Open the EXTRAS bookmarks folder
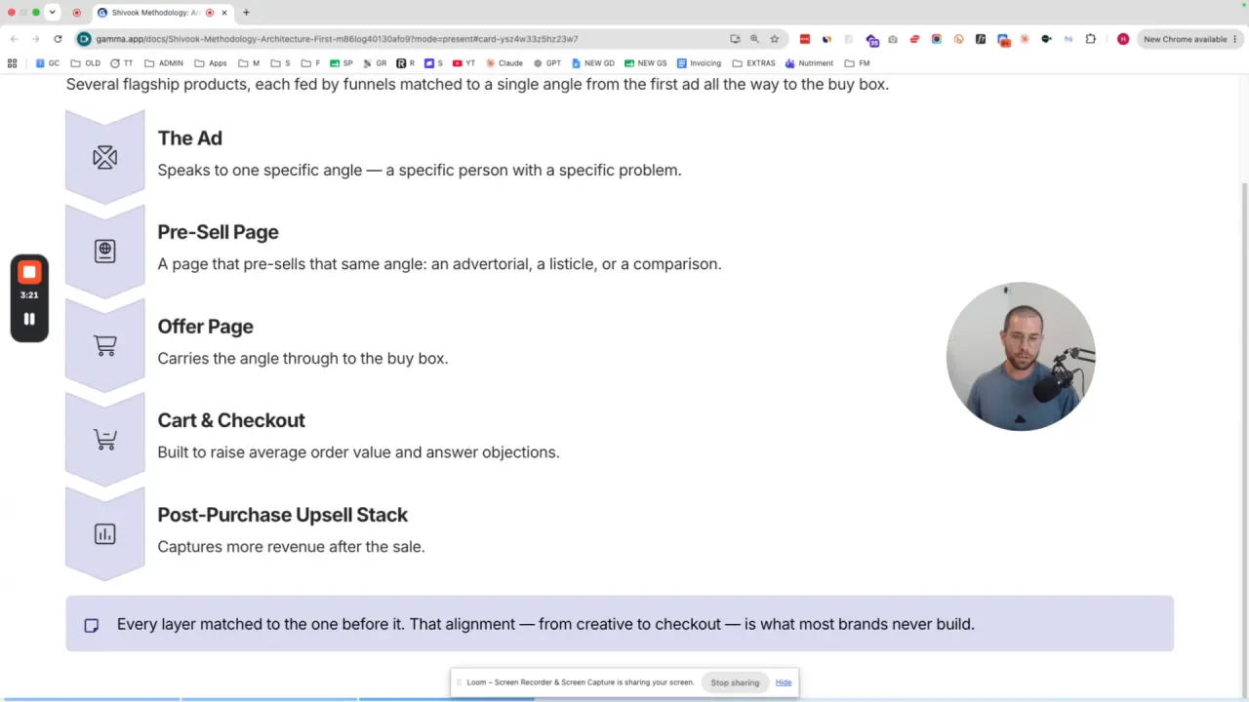Viewport: 1249px width, 702px height. pyautogui.click(x=754, y=63)
